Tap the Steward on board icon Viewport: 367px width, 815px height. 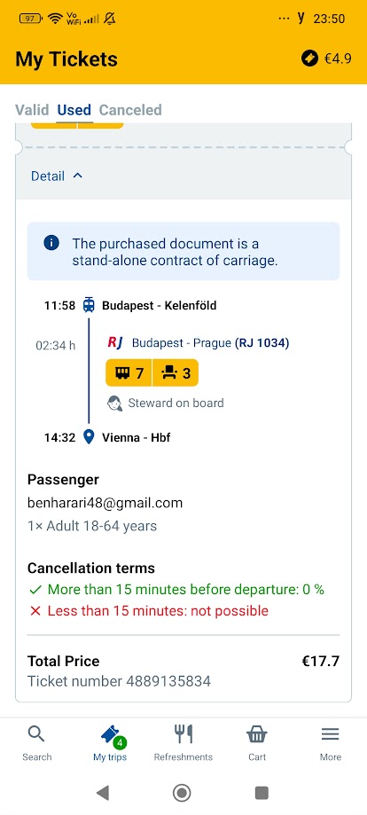point(115,404)
